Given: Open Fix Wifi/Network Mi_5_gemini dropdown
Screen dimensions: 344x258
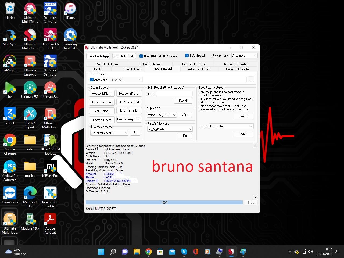Looking at the screenshot, I should [170, 129].
